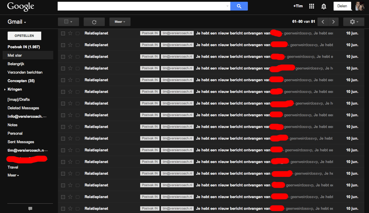Open the account profile picture
This screenshot has width=369, height=213.
[x=360, y=6]
